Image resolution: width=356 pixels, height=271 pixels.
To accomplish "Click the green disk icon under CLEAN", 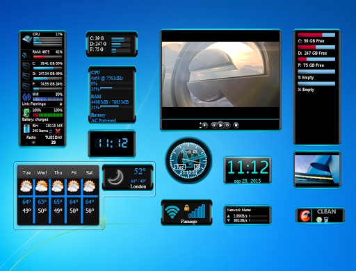I will point(319,220).
